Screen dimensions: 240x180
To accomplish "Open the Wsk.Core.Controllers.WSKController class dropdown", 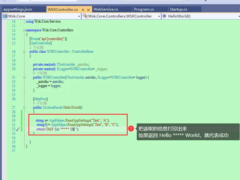I will (x=159, y=16).
